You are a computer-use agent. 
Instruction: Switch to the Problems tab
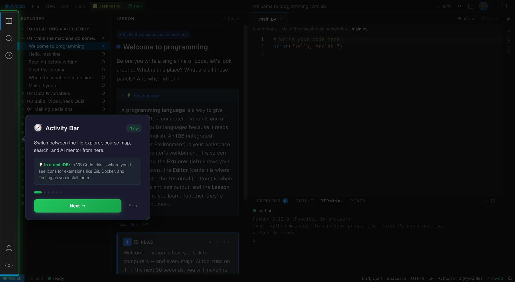272,201
